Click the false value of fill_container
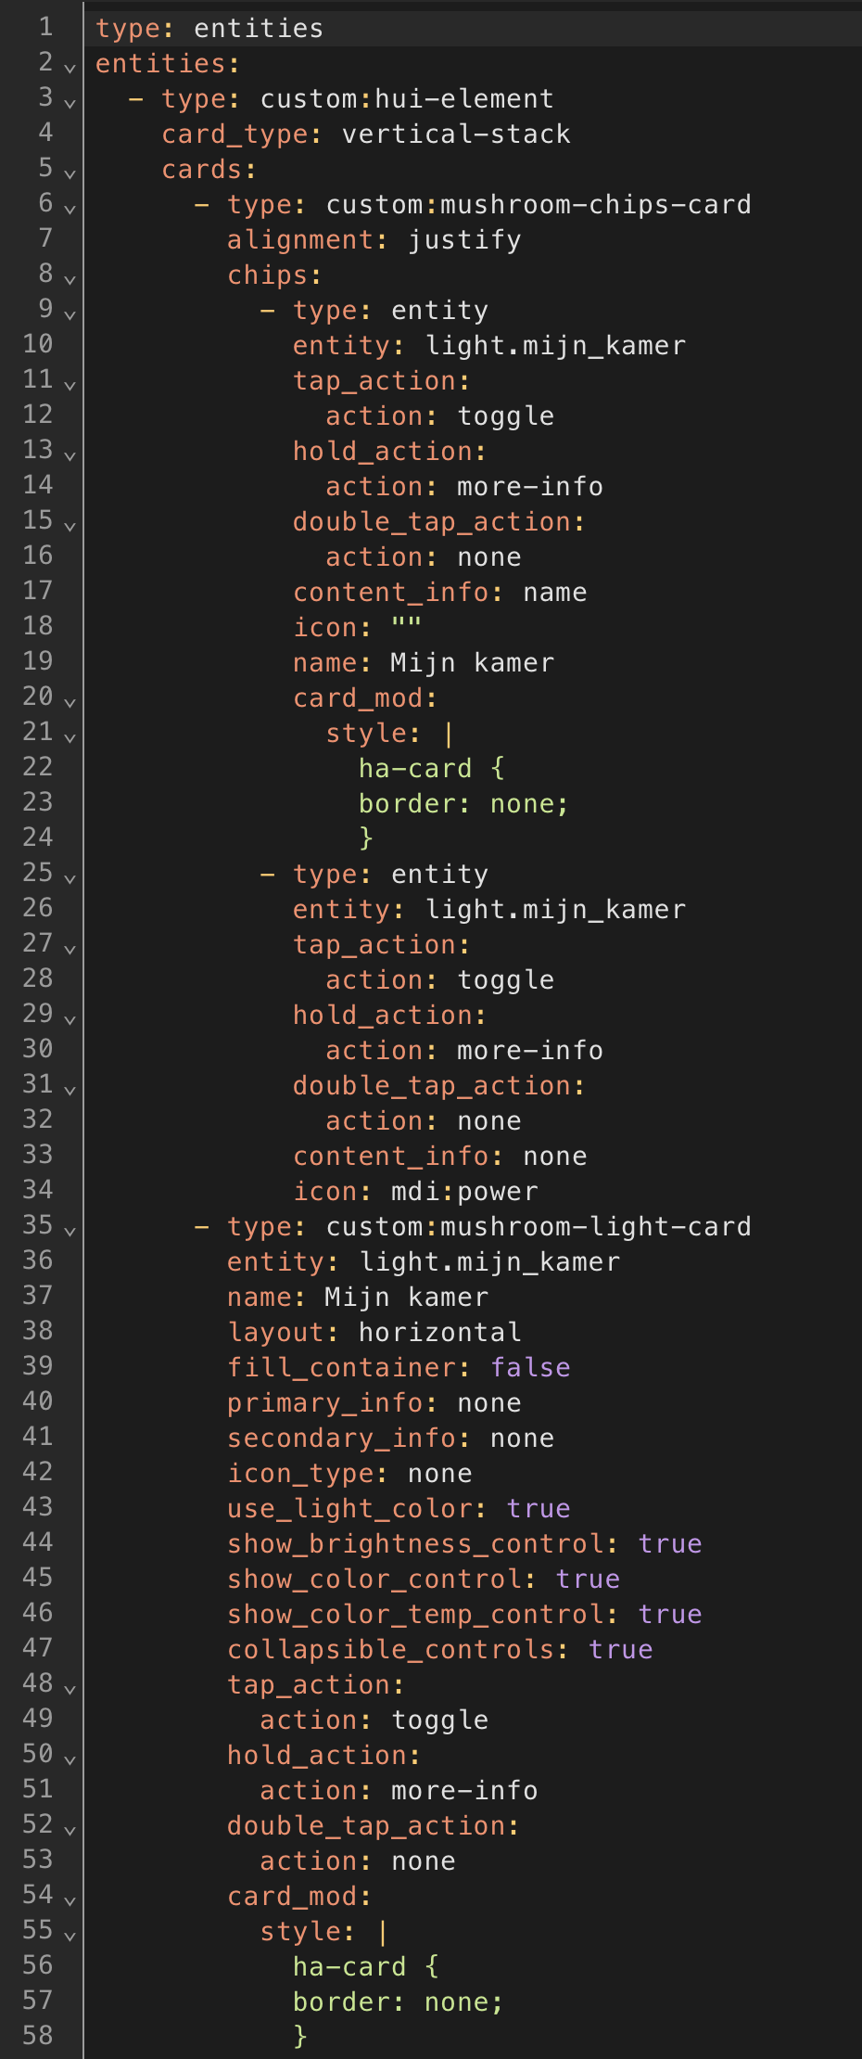The image size is (862, 2059). point(530,1368)
